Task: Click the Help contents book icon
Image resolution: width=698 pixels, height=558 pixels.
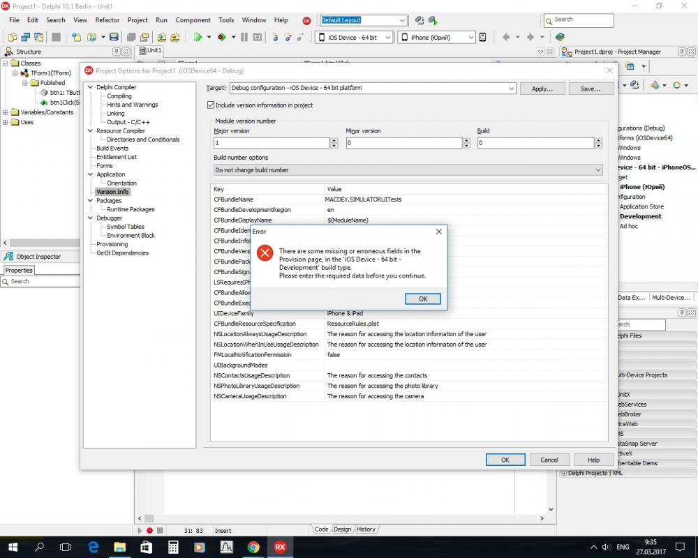Action: 560,37
